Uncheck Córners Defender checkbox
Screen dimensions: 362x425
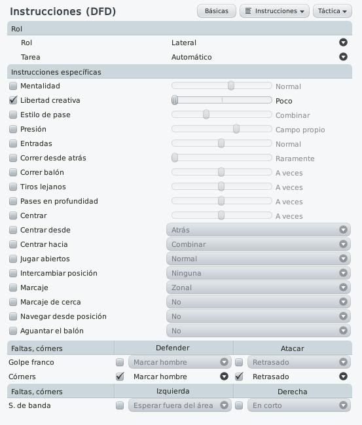coord(120,376)
